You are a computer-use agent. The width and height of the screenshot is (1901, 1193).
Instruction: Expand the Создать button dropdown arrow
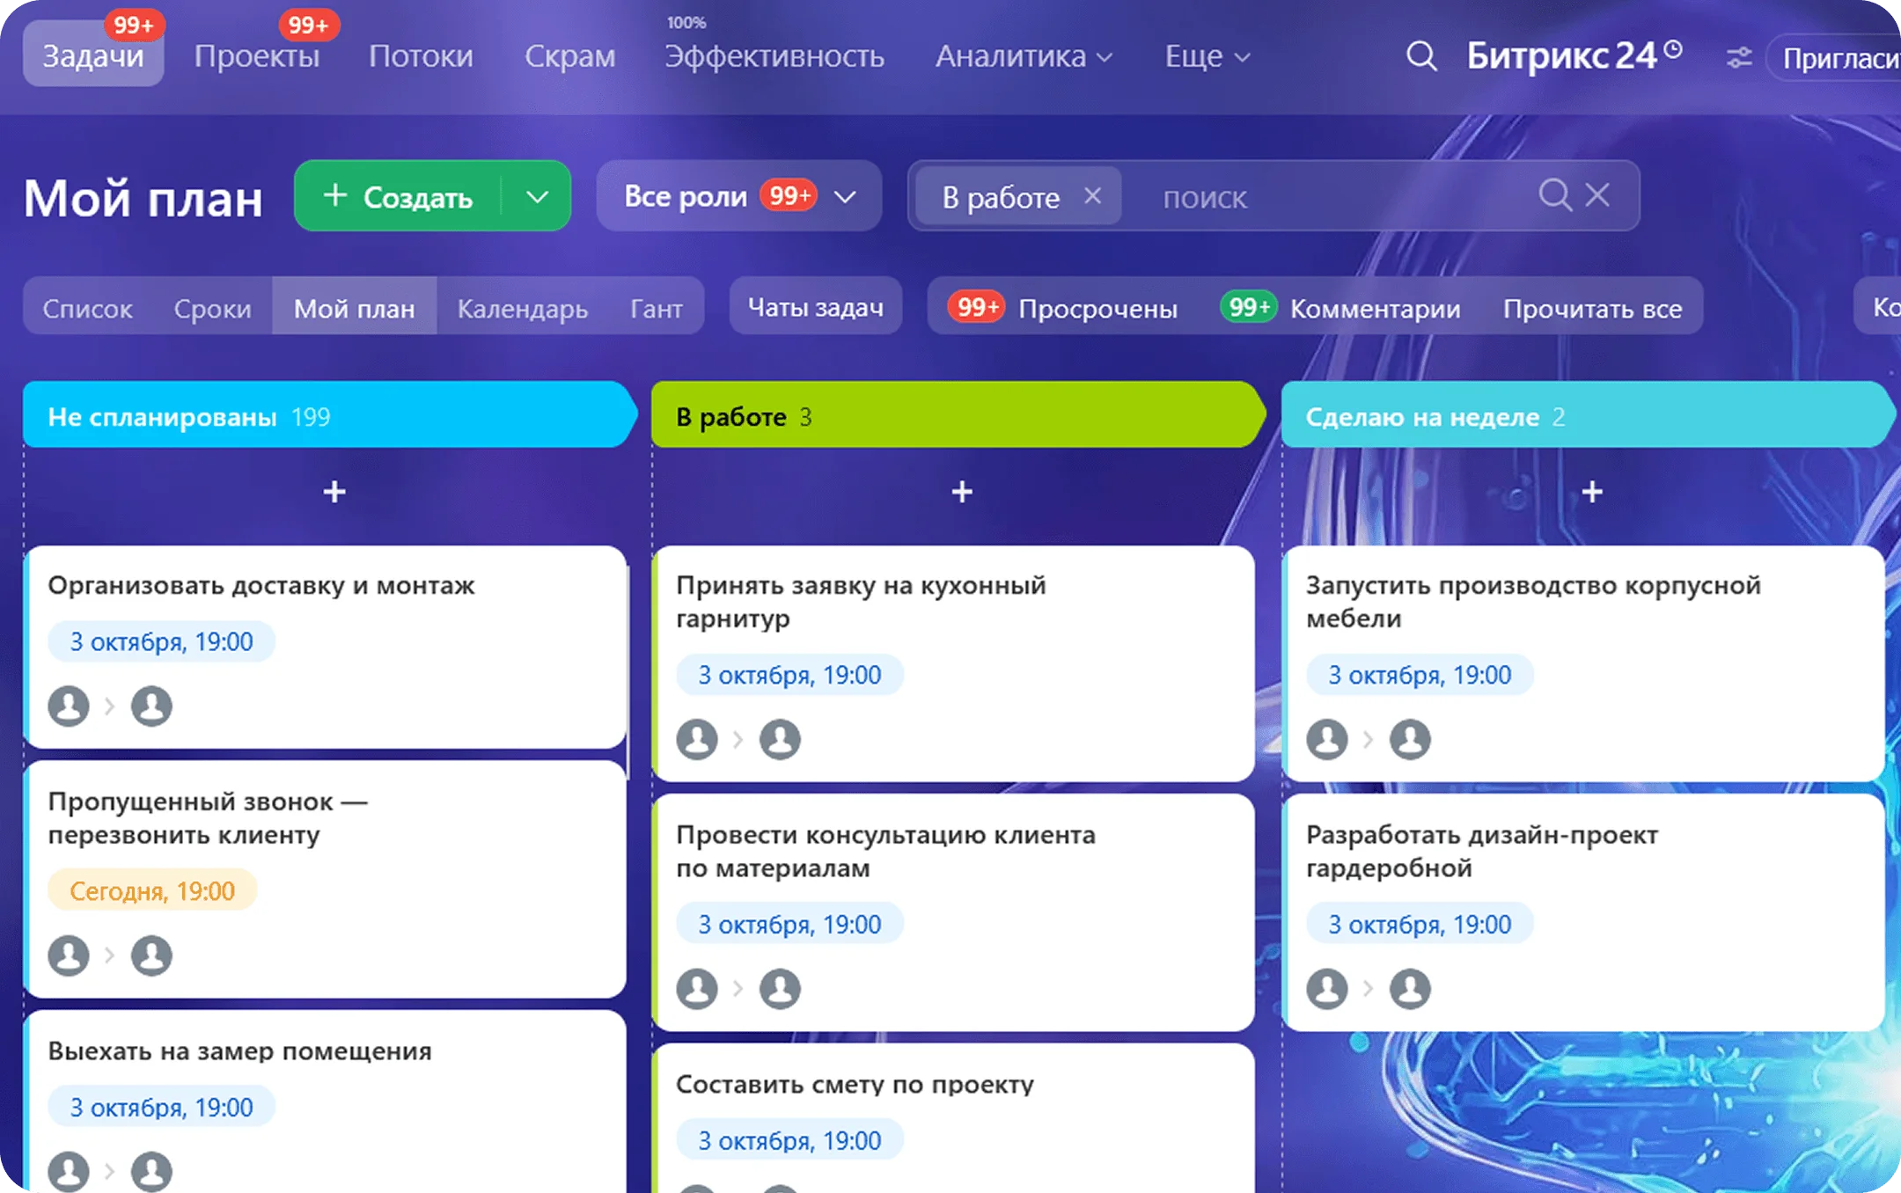pos(537,196)
